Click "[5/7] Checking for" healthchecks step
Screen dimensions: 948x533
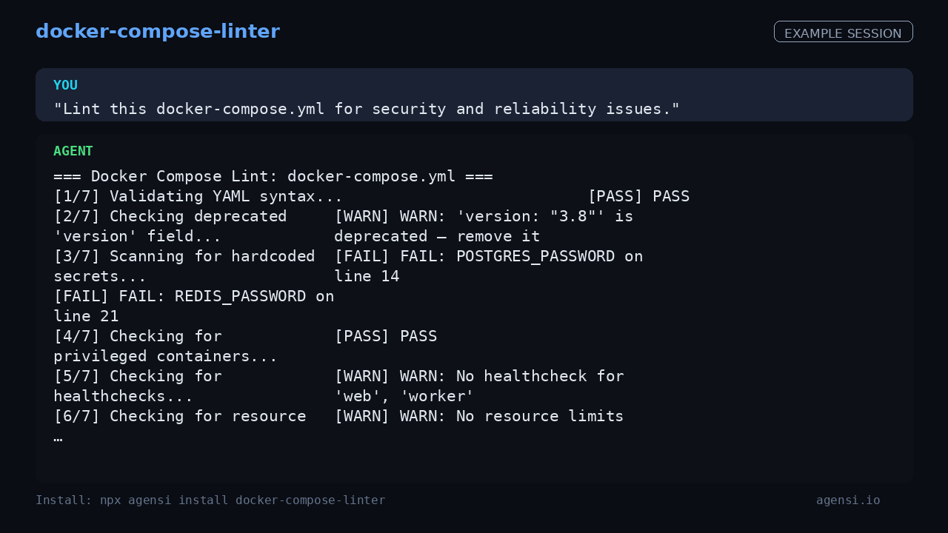[138, 376]
